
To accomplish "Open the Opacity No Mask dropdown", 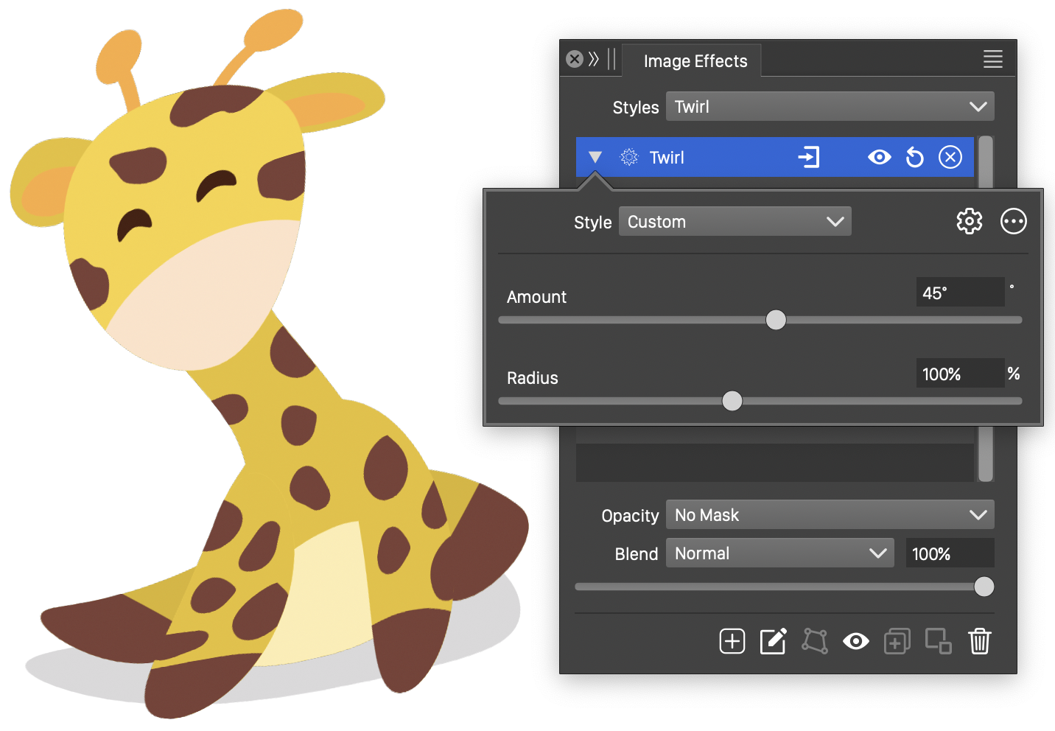I will (x=830, y=515).
